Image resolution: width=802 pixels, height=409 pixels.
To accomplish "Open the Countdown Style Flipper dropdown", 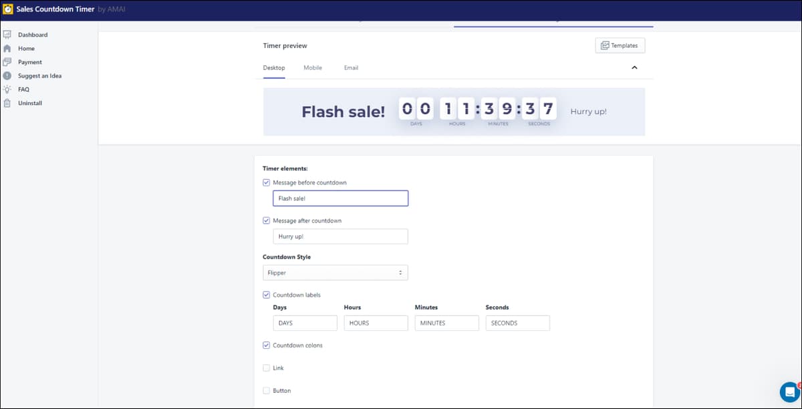I will click(336, 273).
